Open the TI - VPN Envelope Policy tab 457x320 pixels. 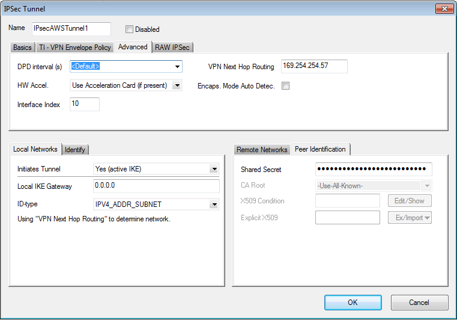pyautogui.click(x=75, y=48)
